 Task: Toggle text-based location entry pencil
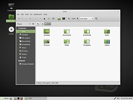click(38, 24)
